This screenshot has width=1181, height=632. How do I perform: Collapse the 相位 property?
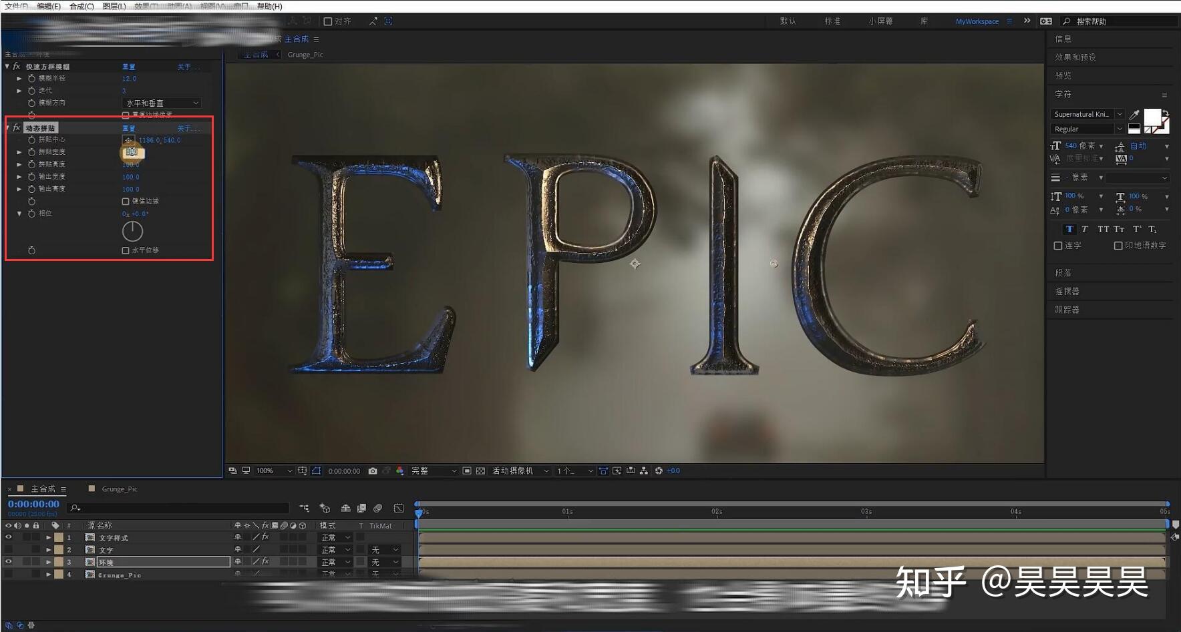19,214
